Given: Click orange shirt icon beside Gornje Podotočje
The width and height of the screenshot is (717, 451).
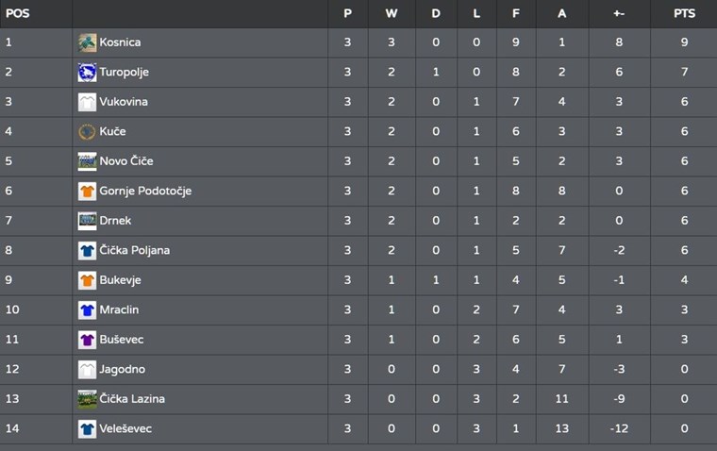Looking at the screenshot, I should point(87,192).
